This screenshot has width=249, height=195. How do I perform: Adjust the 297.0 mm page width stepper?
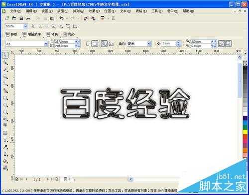point(78,41)
